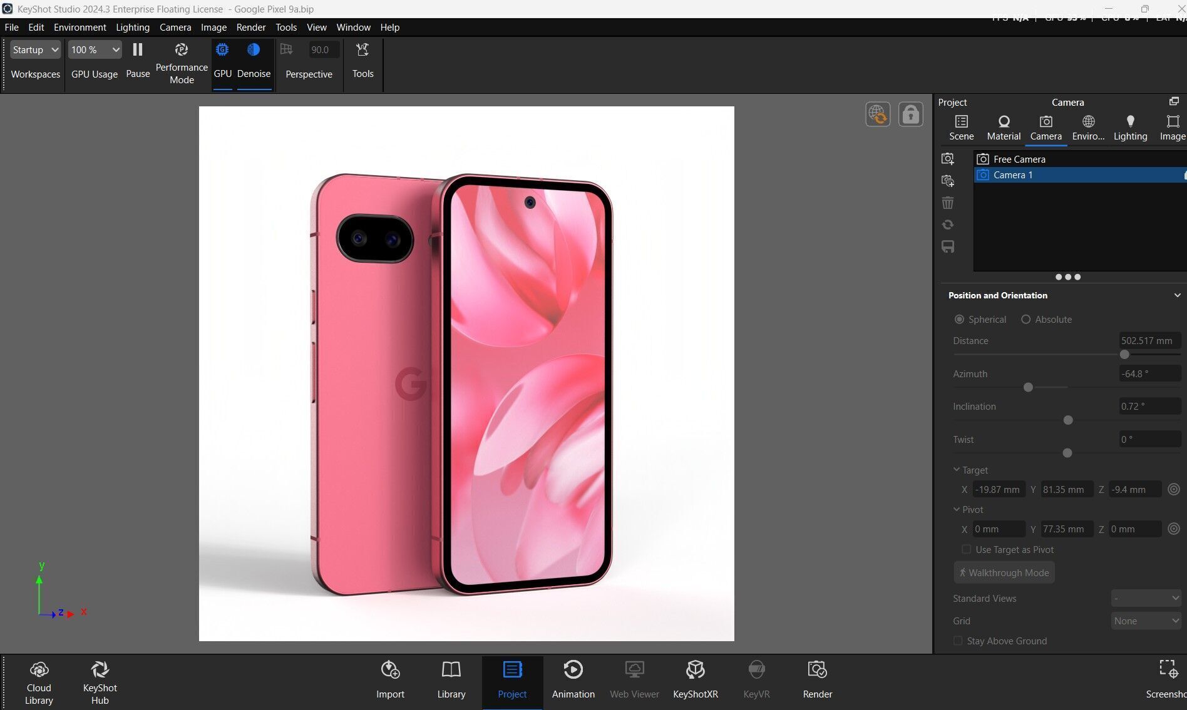Collapse Position and Orientation section

point(1177,295)
